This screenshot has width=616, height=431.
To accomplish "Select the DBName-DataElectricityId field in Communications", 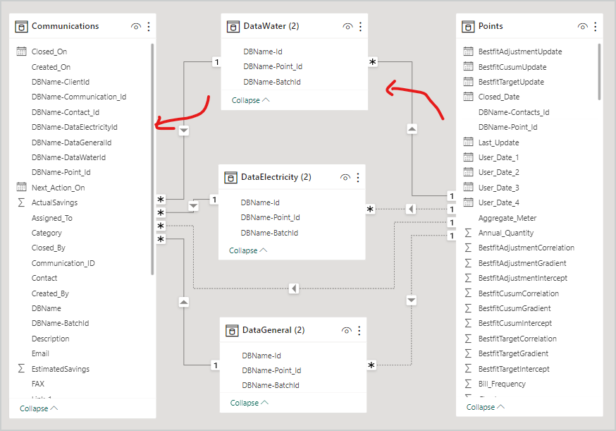I will tap(74, 127).
